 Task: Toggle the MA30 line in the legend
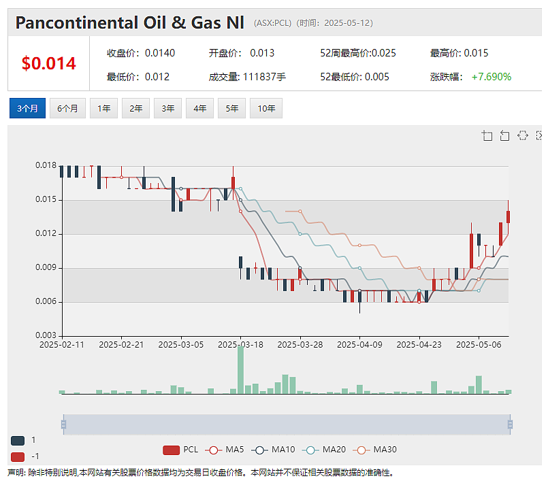[x=374, y=450]
